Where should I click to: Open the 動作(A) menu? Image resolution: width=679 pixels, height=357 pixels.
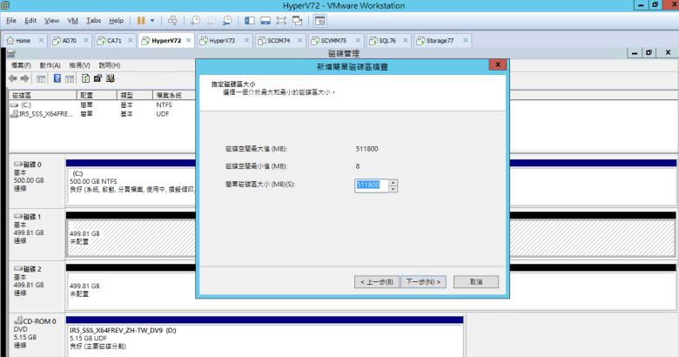tap(50, 65)
